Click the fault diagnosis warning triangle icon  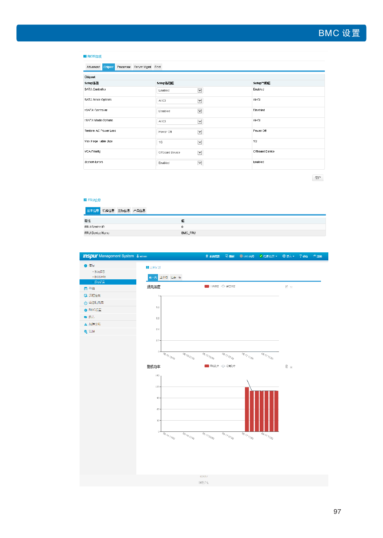point(86,325)
